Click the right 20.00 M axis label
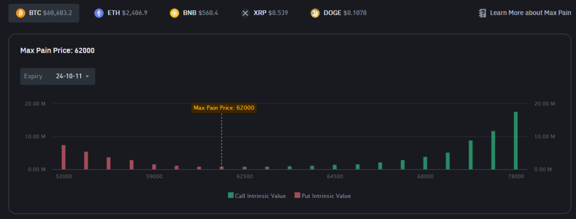The width and height of the screenshot is (576, 219). point(545,104)
